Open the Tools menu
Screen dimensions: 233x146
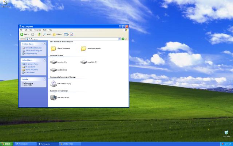point(45,30)
